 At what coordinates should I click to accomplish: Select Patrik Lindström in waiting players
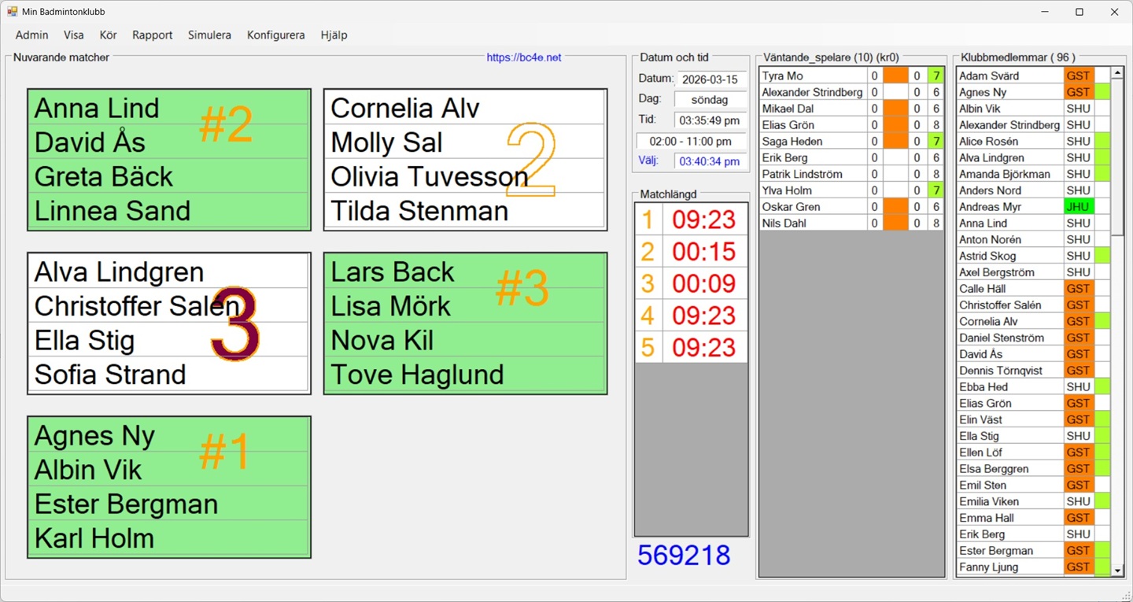tap(813, 174)
